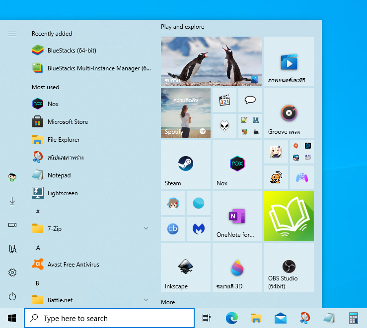Open the Movies & TV tile
367x328 pixels.
pos(289,61)
